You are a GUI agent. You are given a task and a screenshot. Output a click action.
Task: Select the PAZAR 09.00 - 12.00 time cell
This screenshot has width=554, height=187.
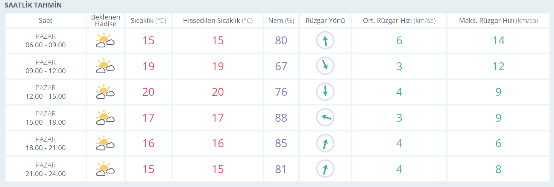[46, 66]
